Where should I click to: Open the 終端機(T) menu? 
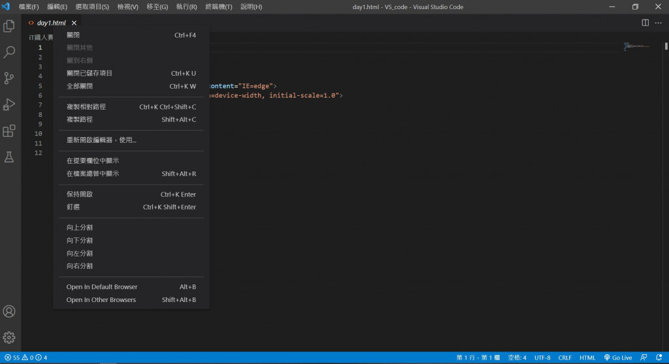click(x=218, y=7)
